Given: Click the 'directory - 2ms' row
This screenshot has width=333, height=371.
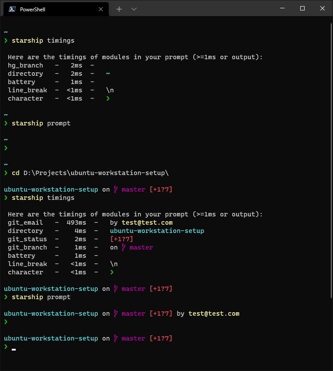Looking at the screenshot, I should pos(59,74).
